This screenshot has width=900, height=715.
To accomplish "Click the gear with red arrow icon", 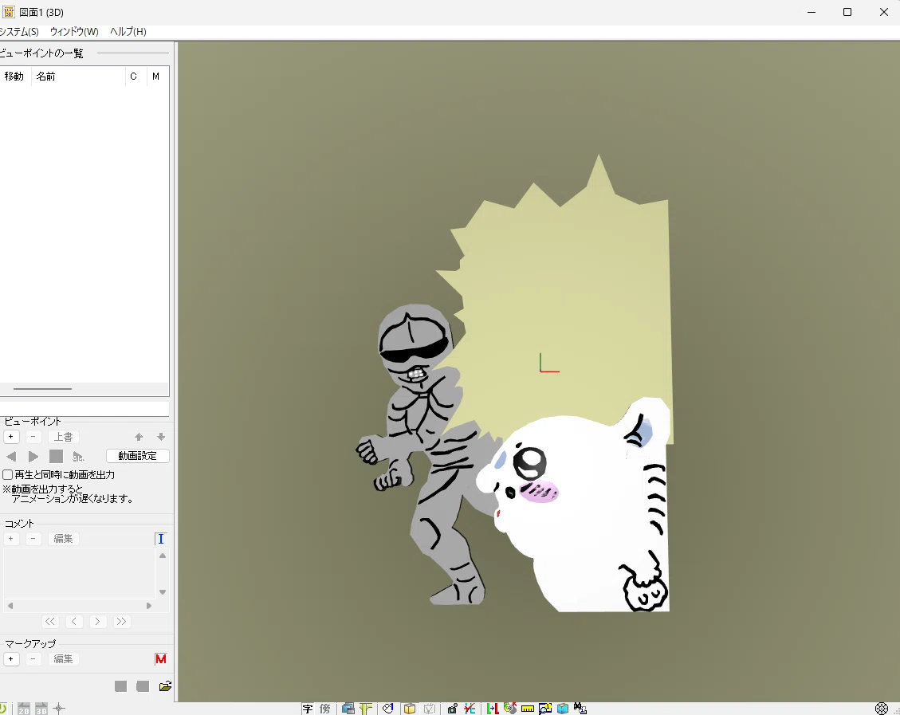I will click(509, 708).
